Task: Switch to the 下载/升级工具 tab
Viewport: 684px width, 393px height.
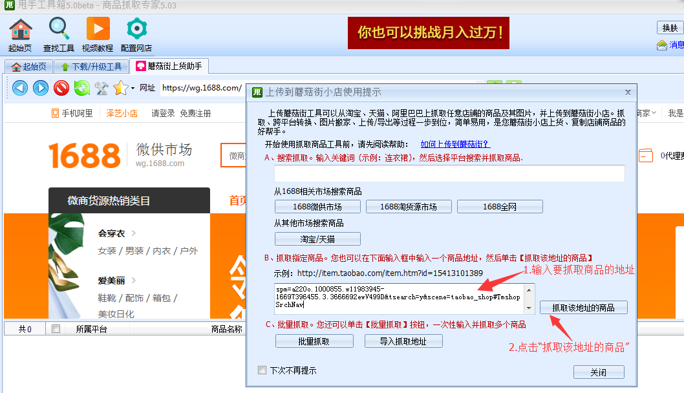Action: (91, 67)
